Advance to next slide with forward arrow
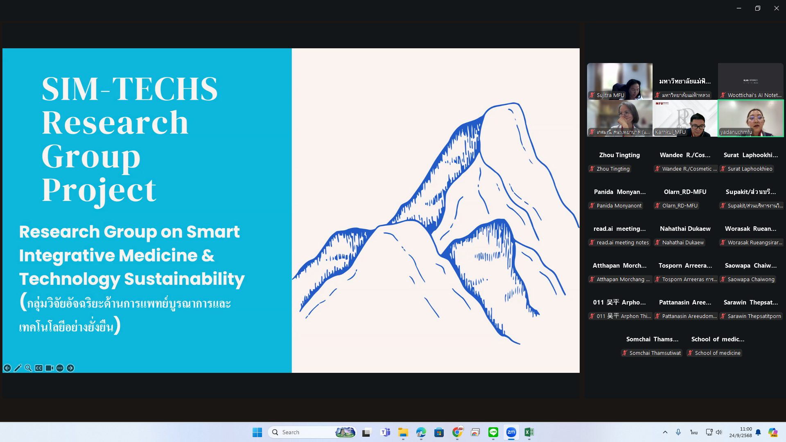This screenshot has width=786, height=442. point(70,368)
